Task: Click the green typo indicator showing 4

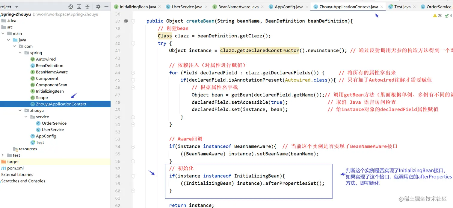Action: (x=449, y=15)
